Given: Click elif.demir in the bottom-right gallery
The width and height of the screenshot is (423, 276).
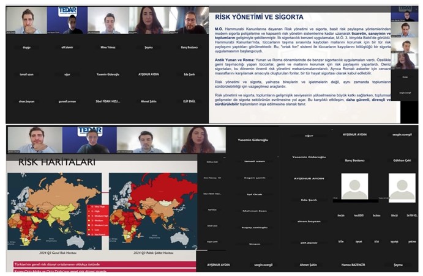Looking at the screenshot, I should pos(309,243).
